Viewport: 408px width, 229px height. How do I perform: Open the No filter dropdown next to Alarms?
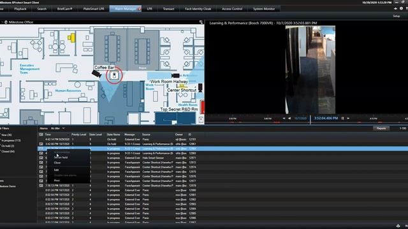pyautogui.click(x=58, y=128)
